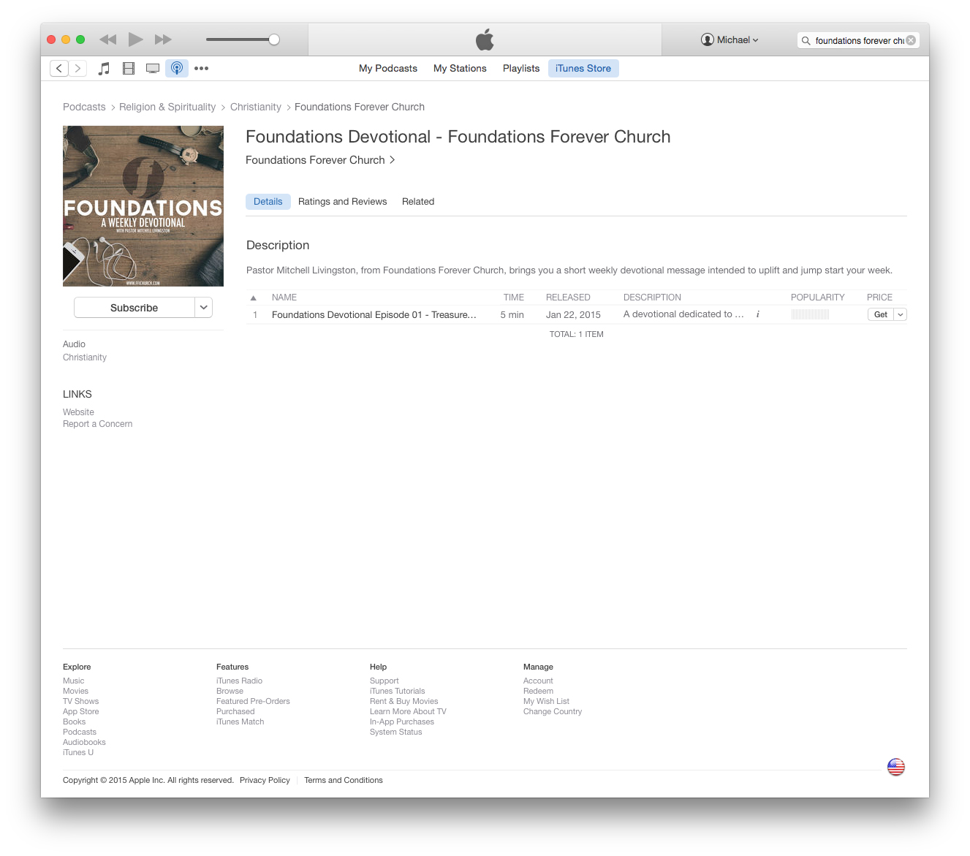
Task: Open the more libraries ellipsis icon
Action: 201,68
